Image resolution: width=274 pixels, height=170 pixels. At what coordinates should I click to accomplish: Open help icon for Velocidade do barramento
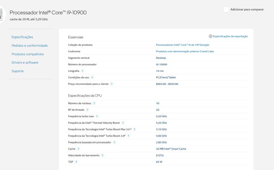pos(102,155)
